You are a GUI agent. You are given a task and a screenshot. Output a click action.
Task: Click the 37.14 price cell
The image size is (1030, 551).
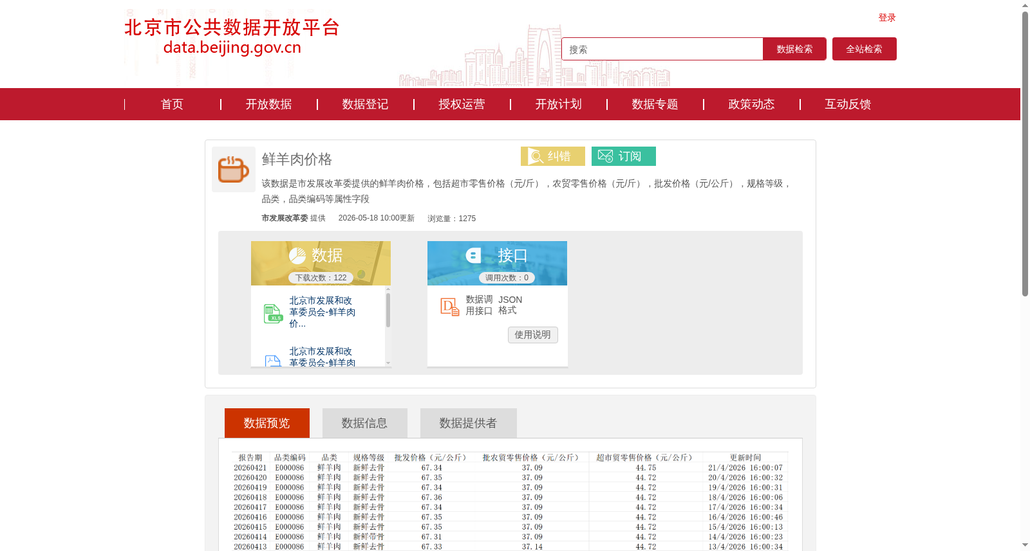532,547
